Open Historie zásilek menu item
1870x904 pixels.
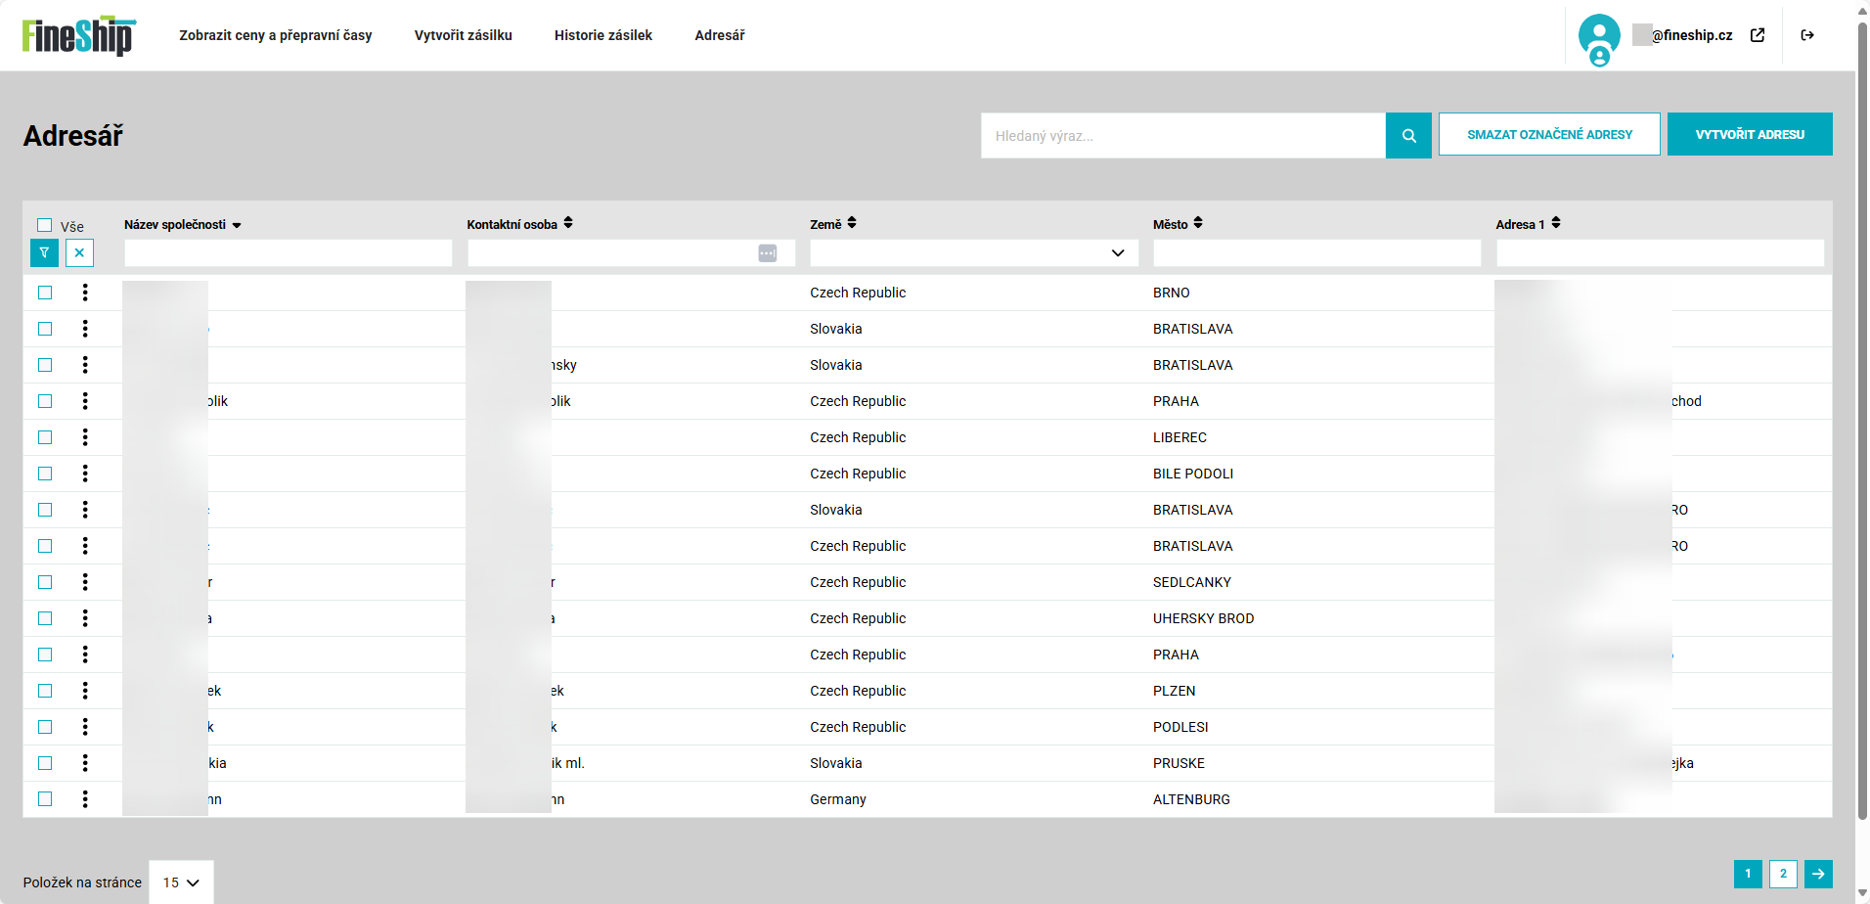coord(602,35)
